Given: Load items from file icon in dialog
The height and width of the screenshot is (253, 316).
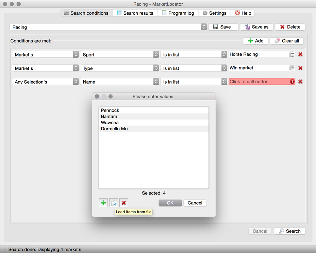Looking at the screenshot, I should pyautogui.click(x=114, y=203).
